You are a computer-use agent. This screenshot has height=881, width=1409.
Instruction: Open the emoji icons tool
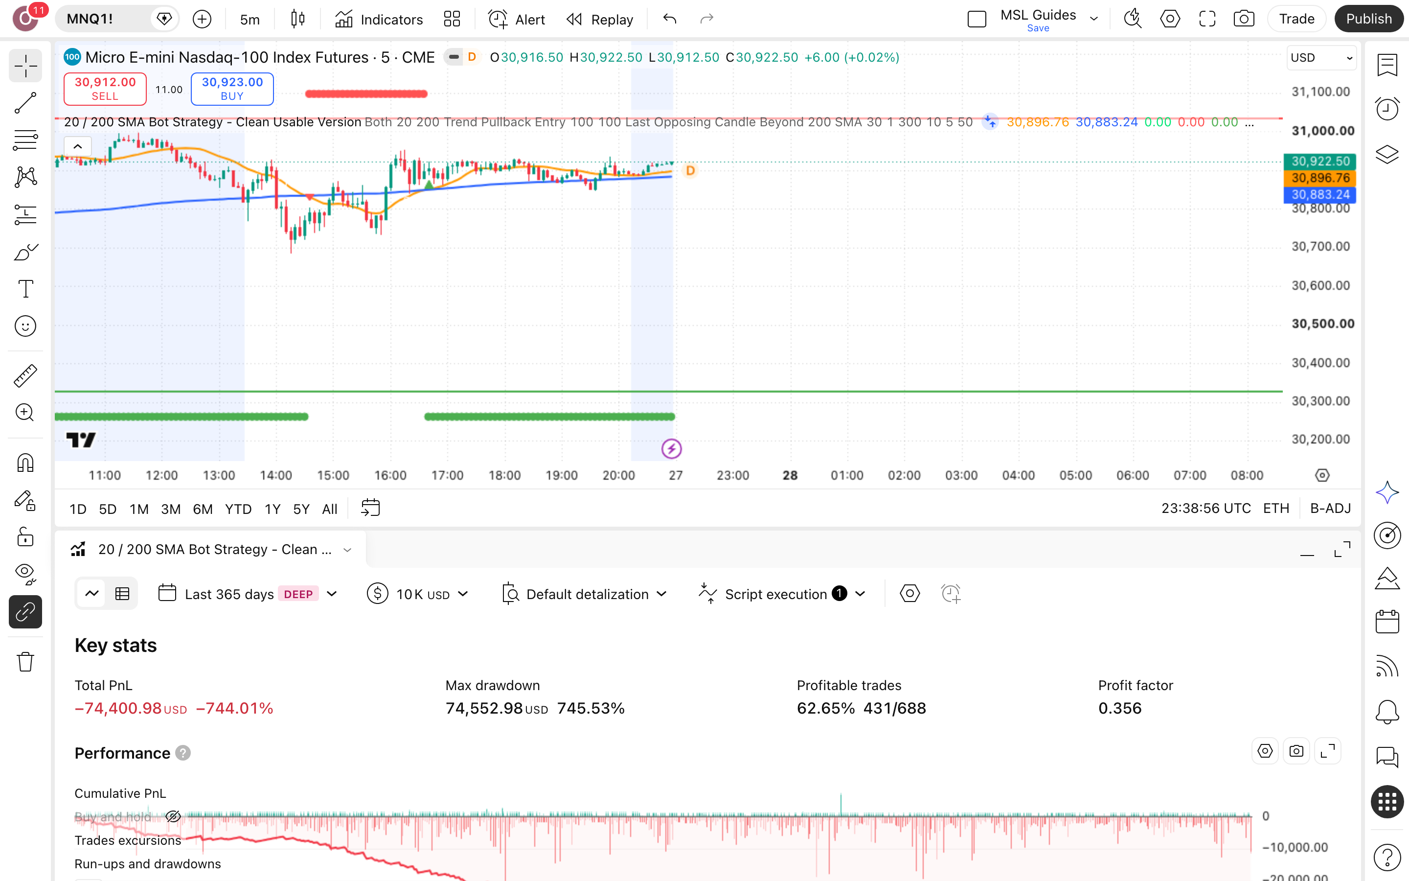tap(25, 326)
